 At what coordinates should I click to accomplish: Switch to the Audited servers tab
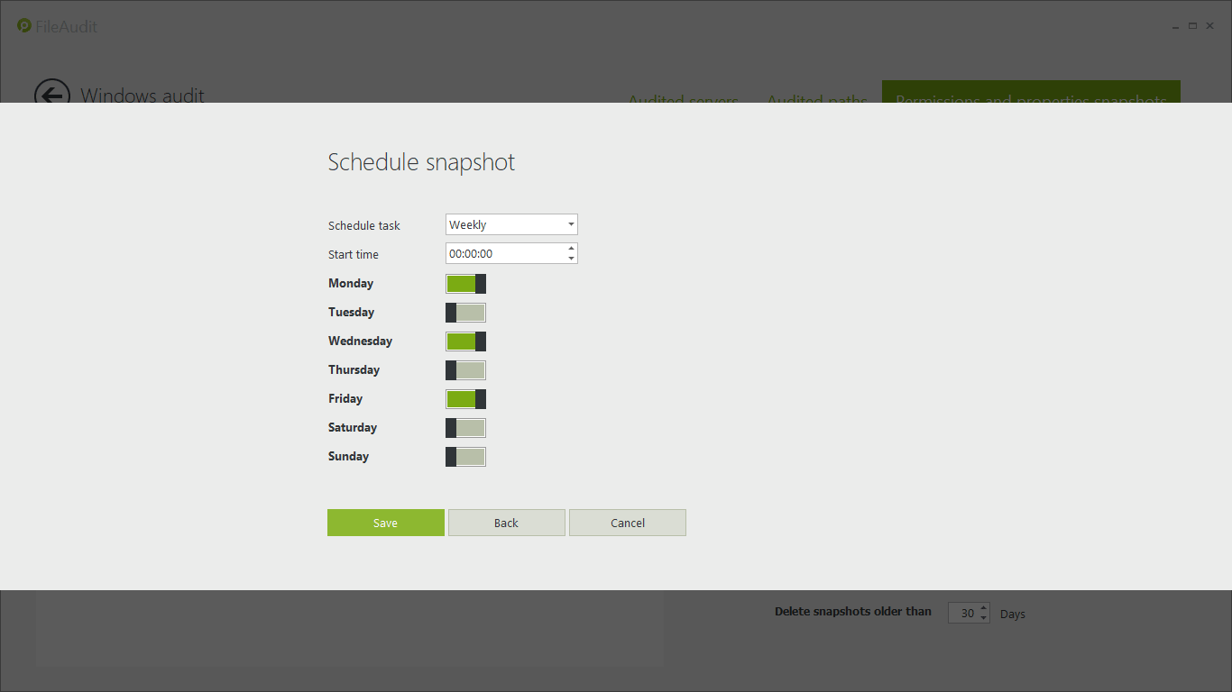click(683, 97)
